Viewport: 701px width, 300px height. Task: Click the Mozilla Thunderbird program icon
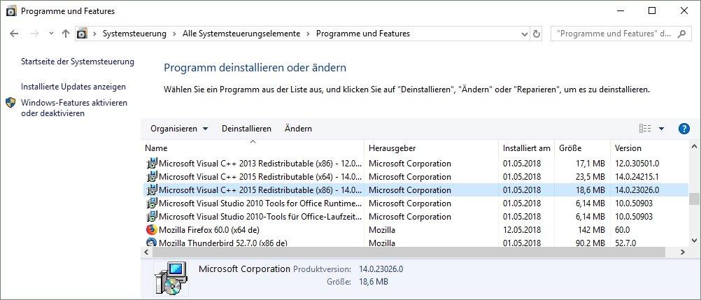tap(152, 243)
